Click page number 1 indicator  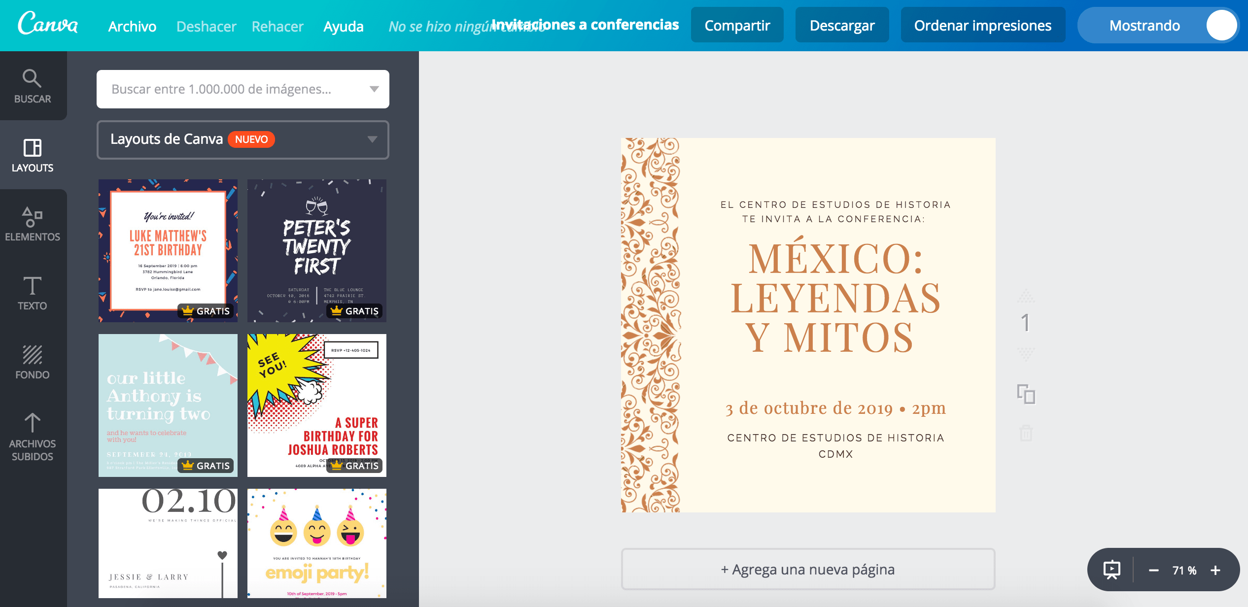point(1026,323)
